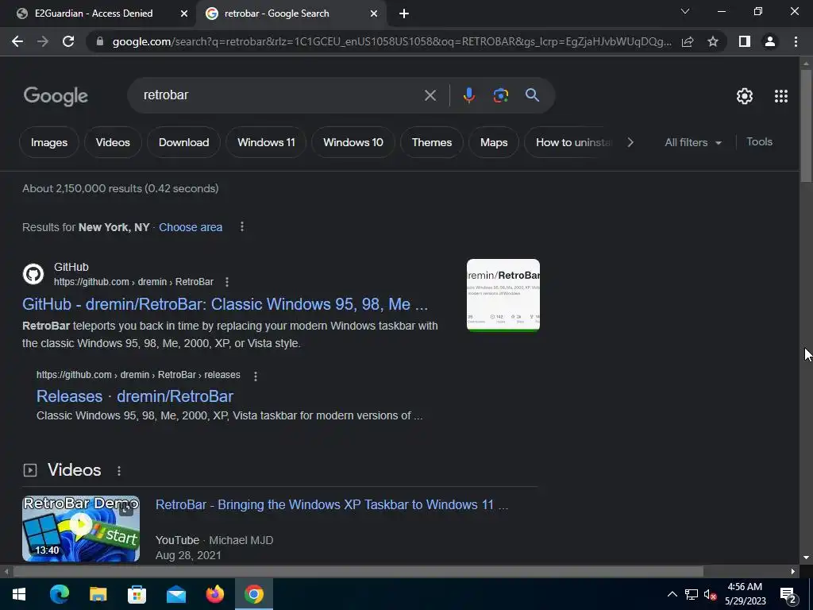This screenshot has width=813, height=610.
Task: Click the browser forward arrow
Action: (x=43, y=41)
